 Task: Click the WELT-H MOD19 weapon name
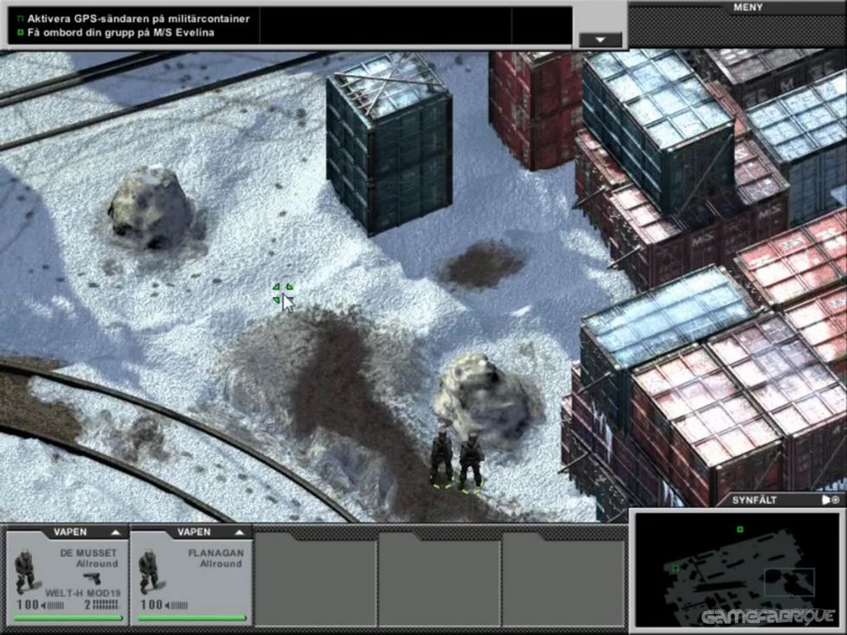[83, 593]
